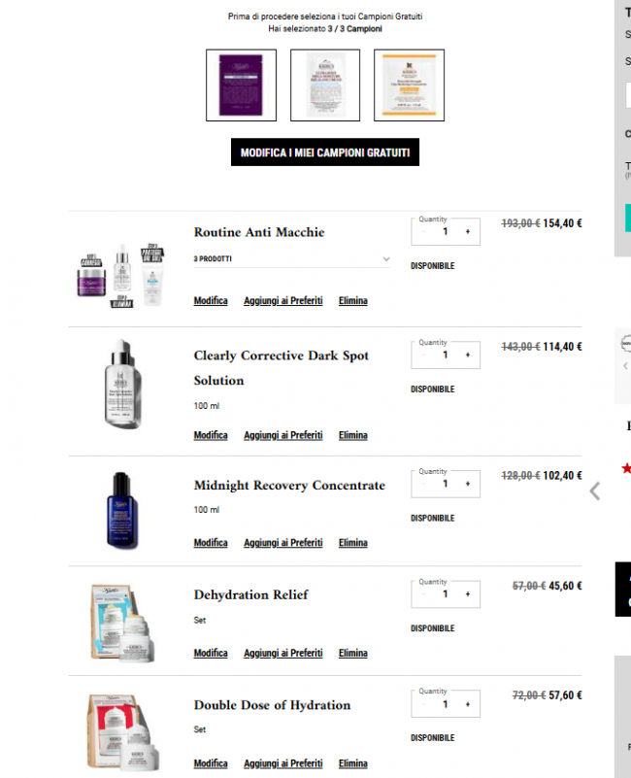
Task: Click Modifica i miei campioni gratuiti button
Action: pyautogui.click(x=325, y=152)
